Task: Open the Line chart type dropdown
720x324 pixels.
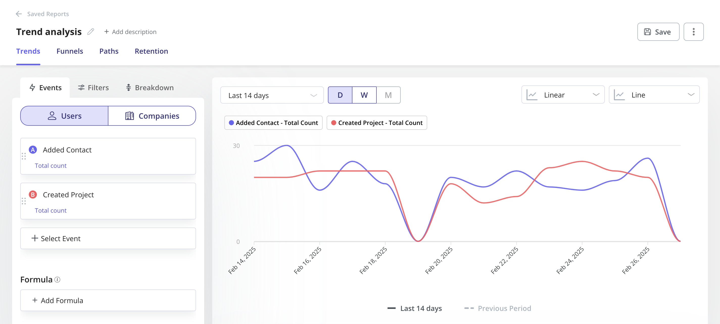Action: pyautogui.click(x=654, y=95)
